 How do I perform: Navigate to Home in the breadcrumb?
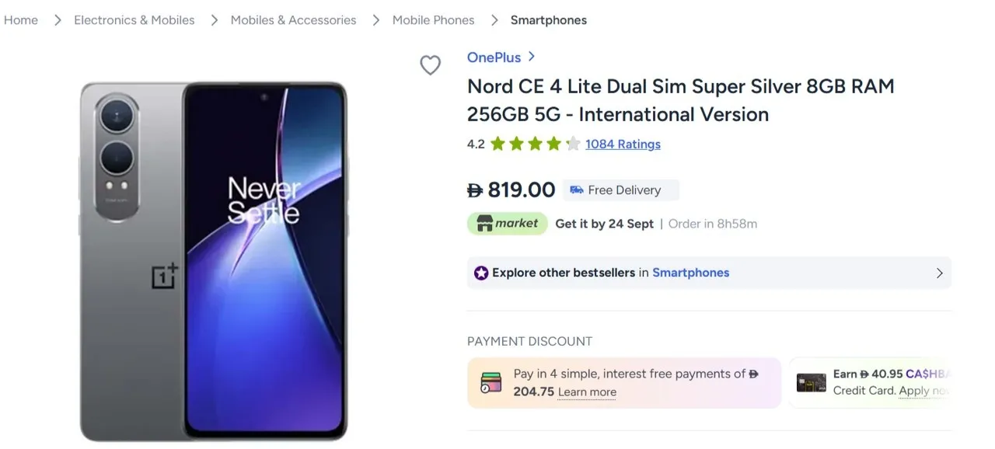20,19
